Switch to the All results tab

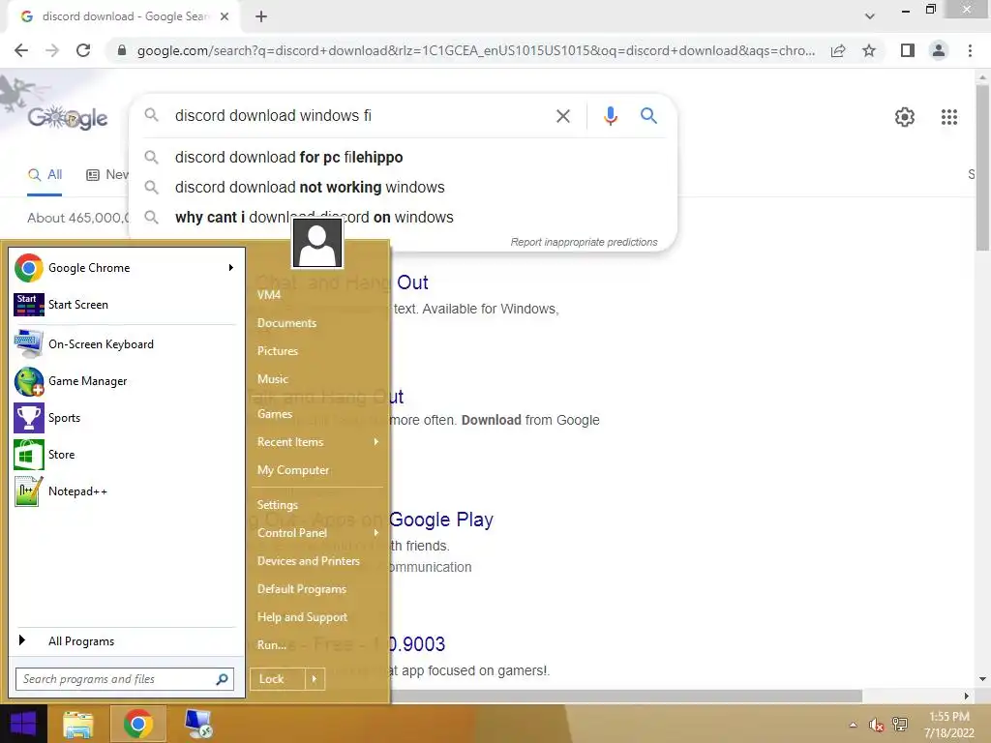click(x=45, y=175)
